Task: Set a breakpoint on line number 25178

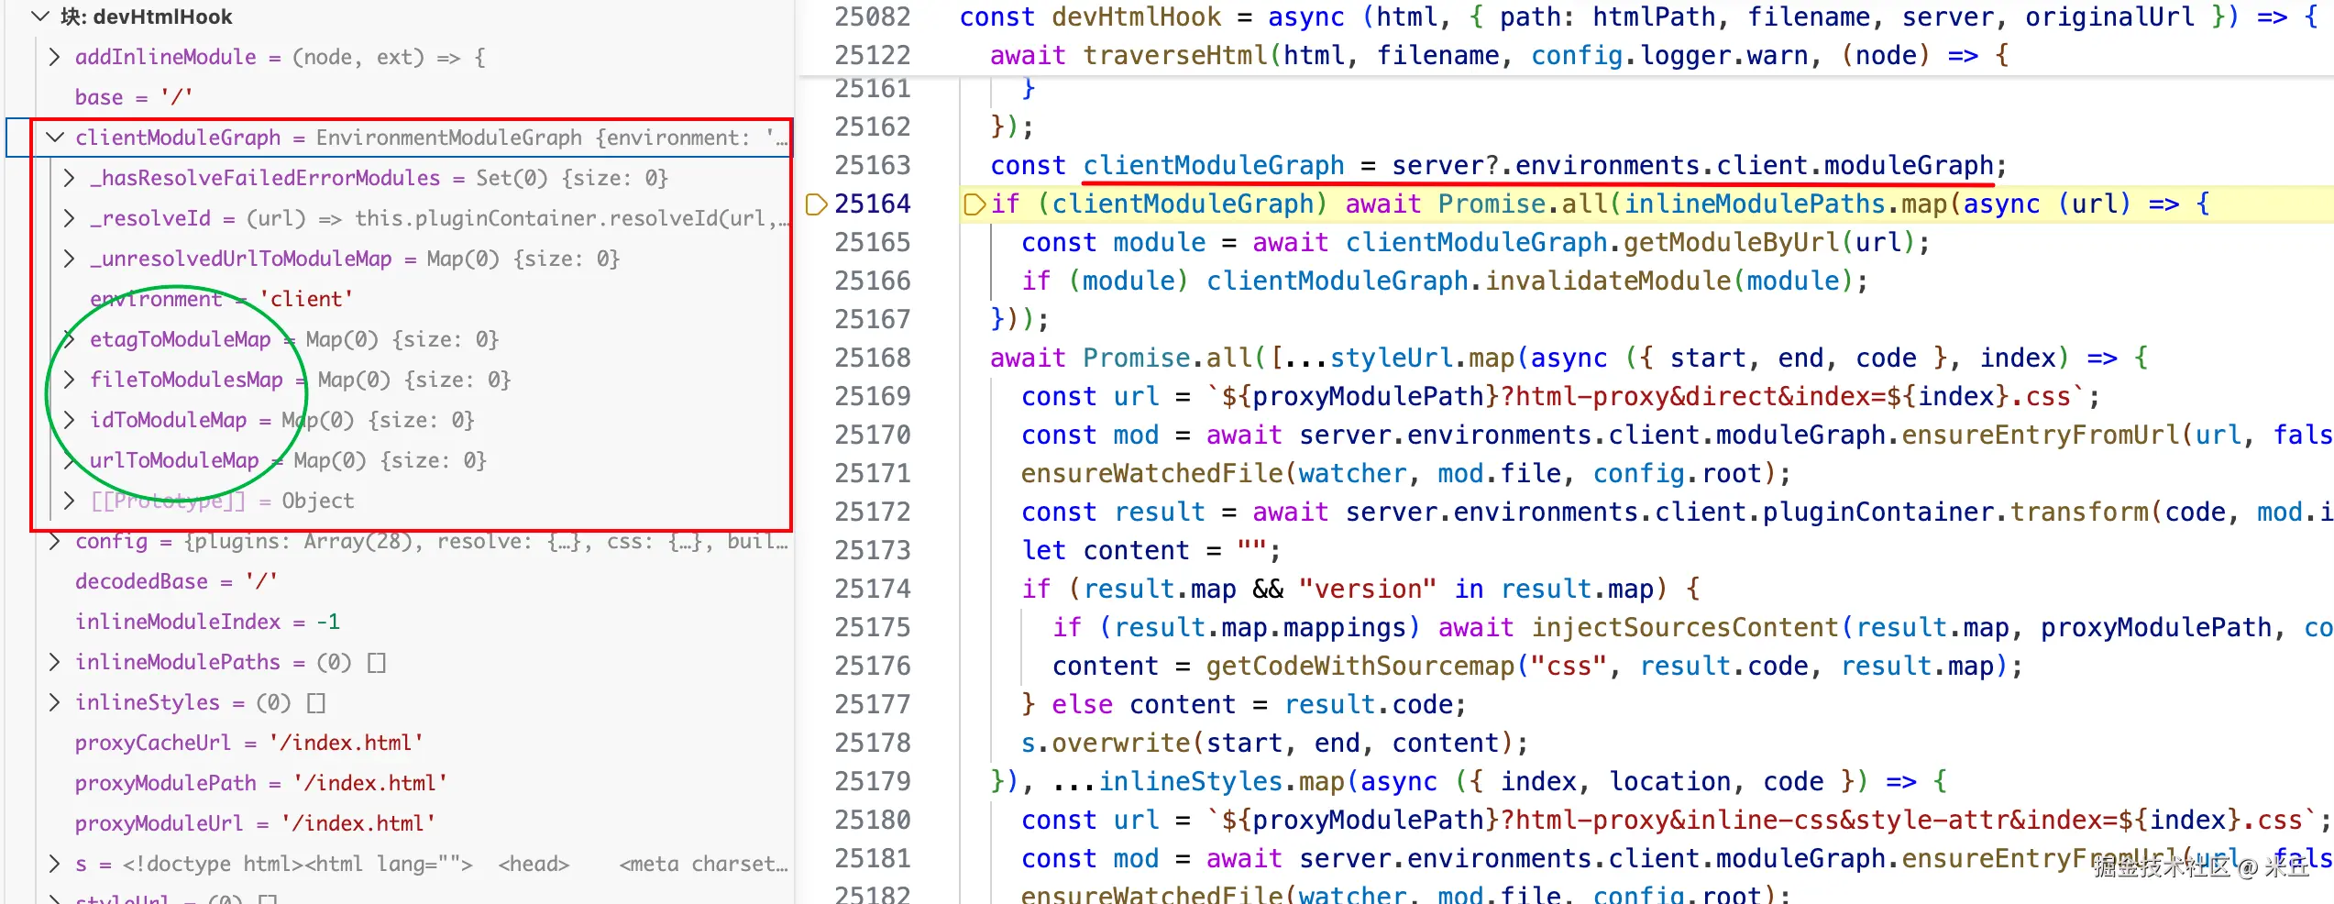Action: click(x=873, y=743)
